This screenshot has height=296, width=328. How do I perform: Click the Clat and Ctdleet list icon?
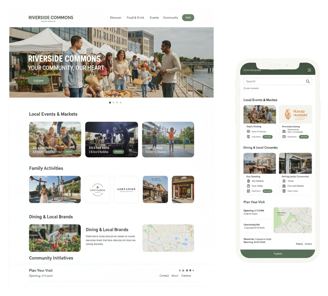(284, 186)
